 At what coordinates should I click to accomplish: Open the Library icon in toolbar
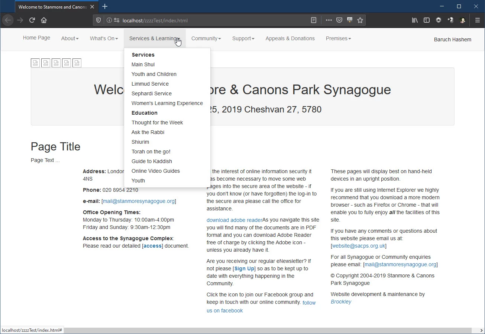point(415,20)
